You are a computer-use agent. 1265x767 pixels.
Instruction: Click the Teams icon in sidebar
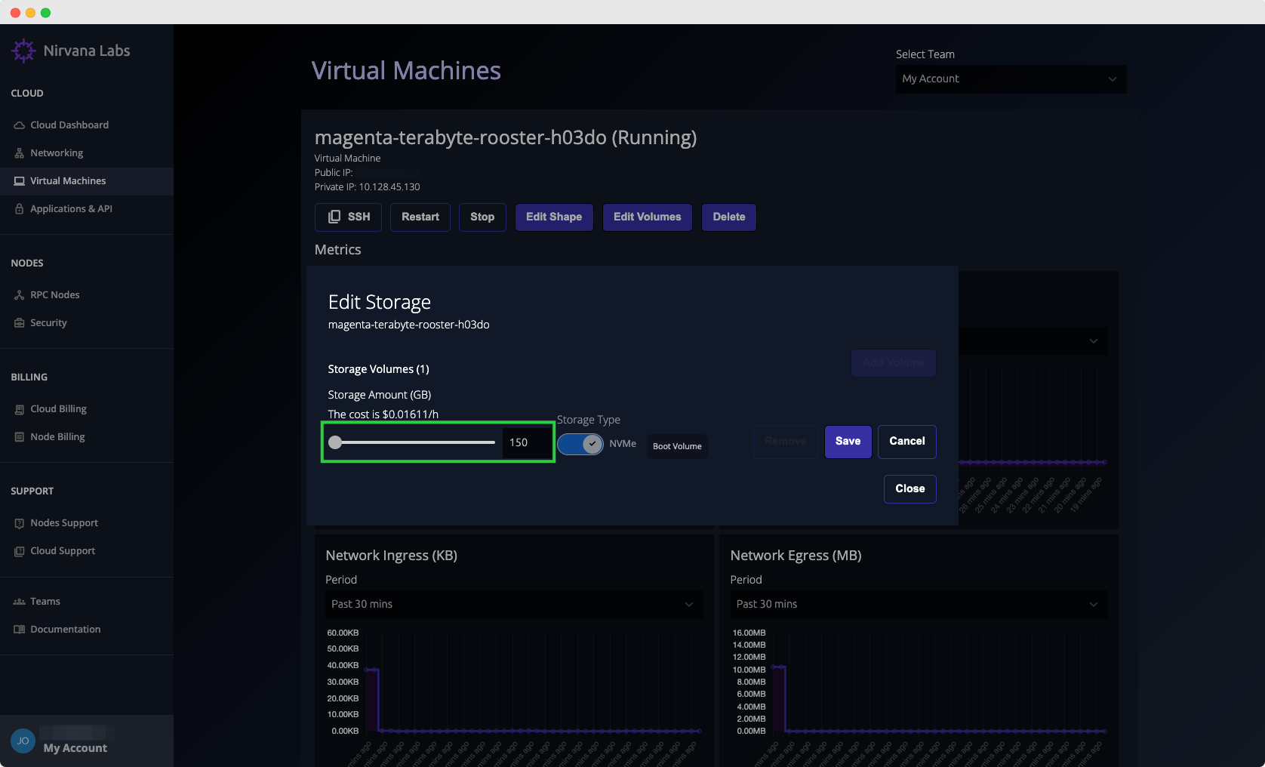click(x=20, y=602)
